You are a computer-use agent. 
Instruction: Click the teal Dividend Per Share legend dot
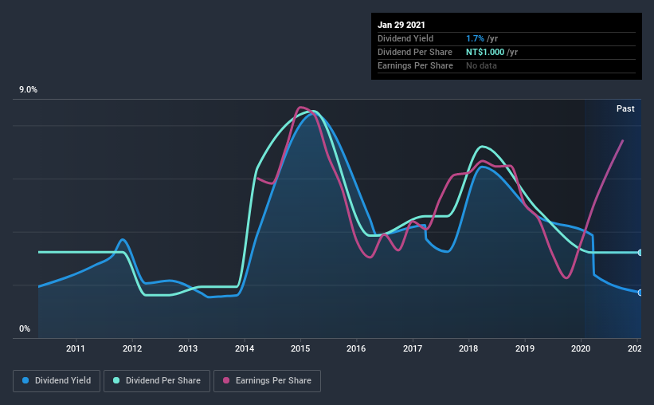pos(116,380)
